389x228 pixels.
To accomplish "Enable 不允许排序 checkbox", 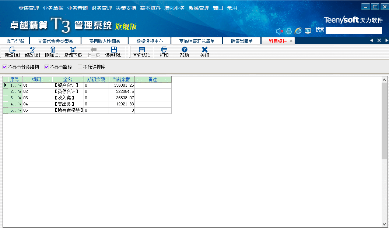I will click(80, 67).
